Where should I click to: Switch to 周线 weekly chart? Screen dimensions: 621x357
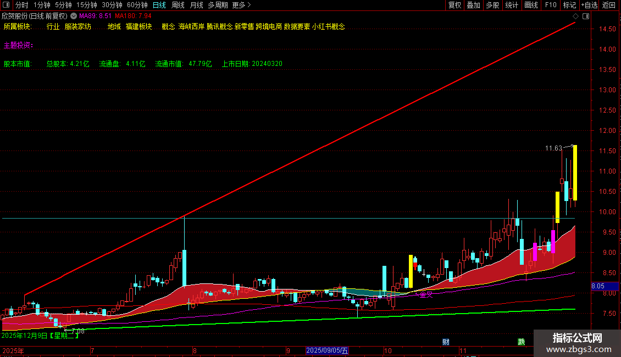pos(178,5)
